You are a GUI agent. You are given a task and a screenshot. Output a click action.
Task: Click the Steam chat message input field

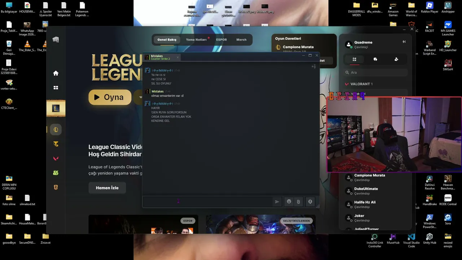click(208, 202)
